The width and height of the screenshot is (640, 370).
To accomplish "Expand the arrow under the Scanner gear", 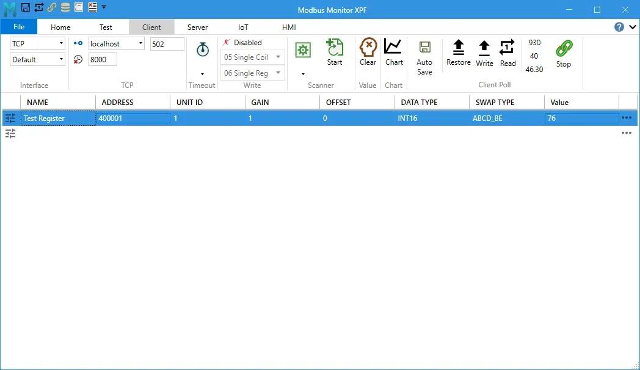I will (x=303, y=74).
